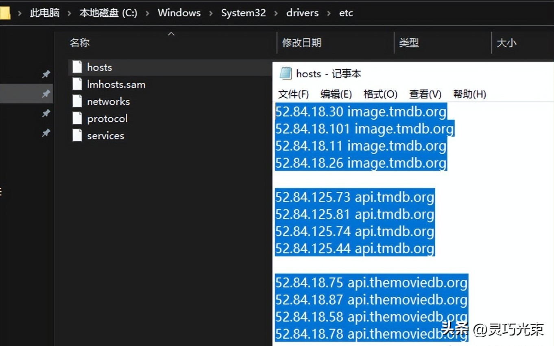Click the lmhosts.sam file icon
The height and width of the screenshot is (346, 554).
[x=77, y=84]
